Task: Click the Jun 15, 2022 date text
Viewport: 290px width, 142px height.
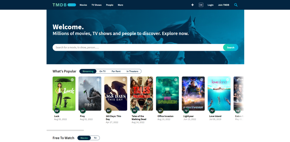Action: (190, 119)
